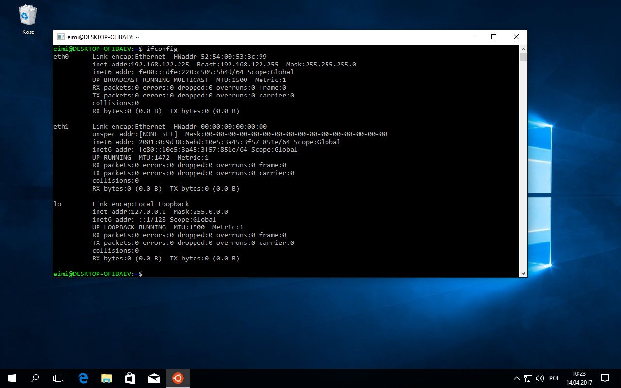The height and width of the screenshot is (388, 621).
Task: Click Mask:255.0.0.0
Action: pyautogui.click(x=201, y=211)
